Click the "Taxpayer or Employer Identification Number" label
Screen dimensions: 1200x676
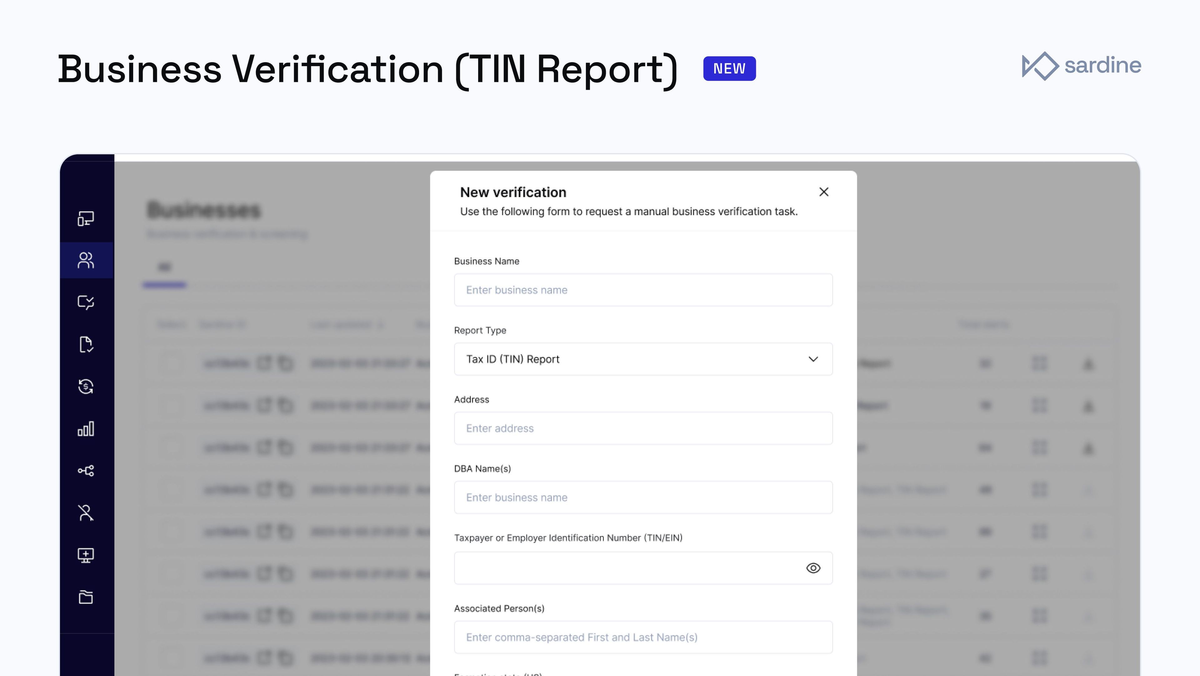(x=568, y=538)
